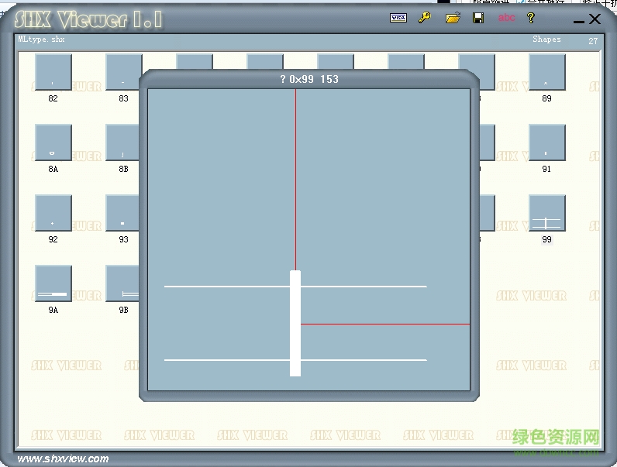617x467 pixels.
Task: Click the 9A label under thumbnail
Action: coord(53,310)
